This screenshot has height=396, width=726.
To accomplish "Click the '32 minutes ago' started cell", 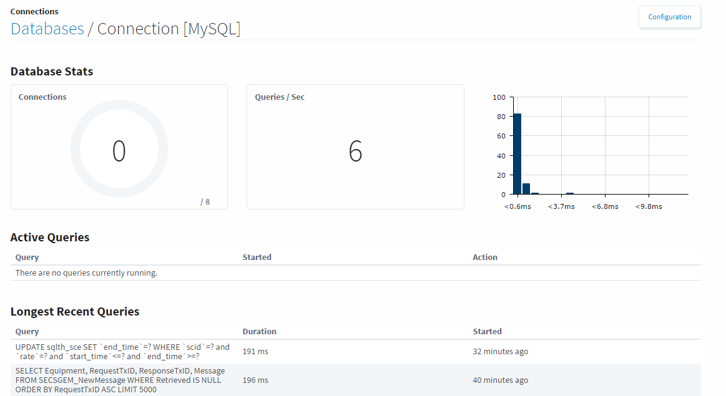I will point(500,351).
